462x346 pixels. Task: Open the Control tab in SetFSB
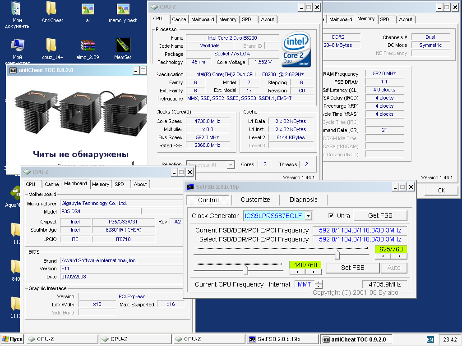click(208, 200)
